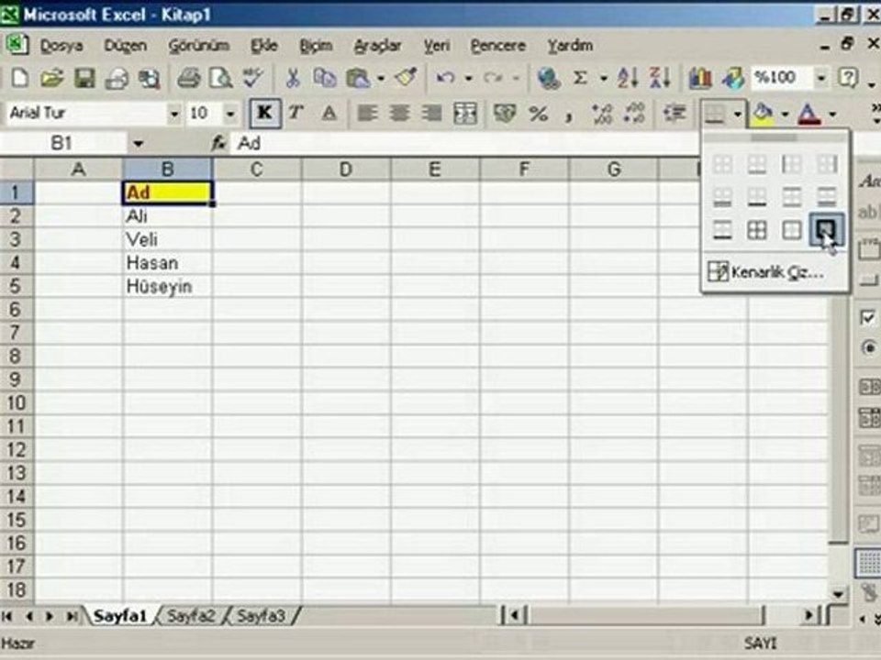The width and height of the screenshot is (881, 660).
Task: Insert AutoSum with the sigma icon
Action: point(580,78)
